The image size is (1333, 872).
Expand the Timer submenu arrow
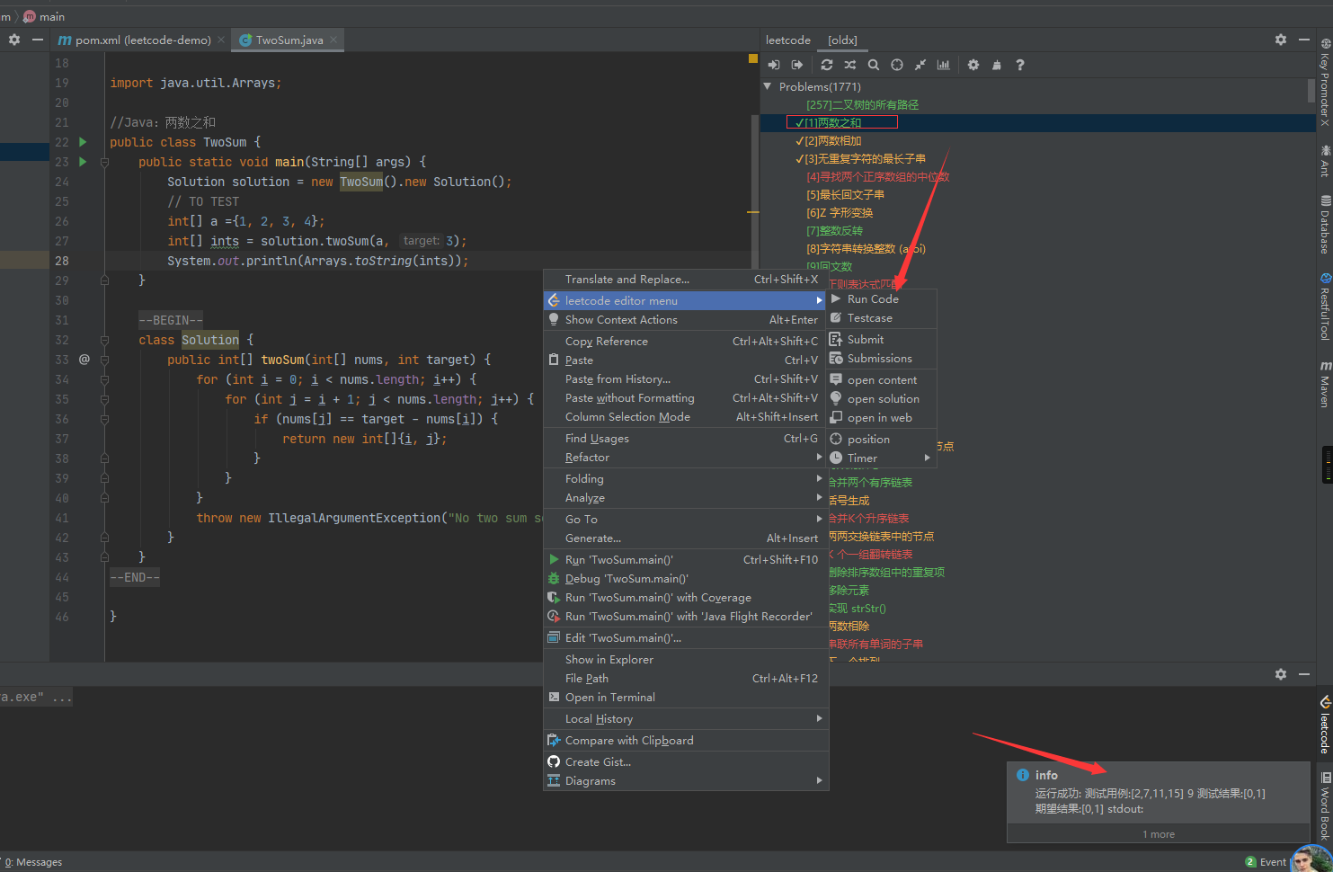click(x=927, y=458)
